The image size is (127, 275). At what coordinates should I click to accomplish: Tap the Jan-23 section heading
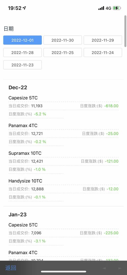click(x=18, y=214)
